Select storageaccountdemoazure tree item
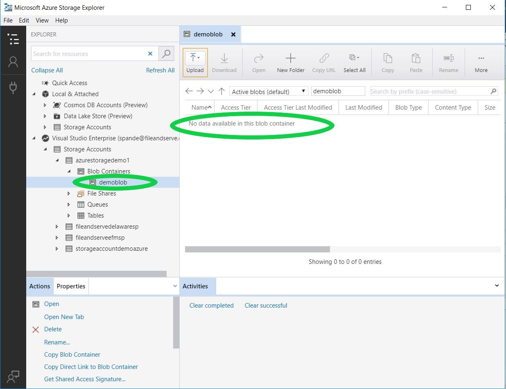This screenshot has height=389, width=506. 112,249
